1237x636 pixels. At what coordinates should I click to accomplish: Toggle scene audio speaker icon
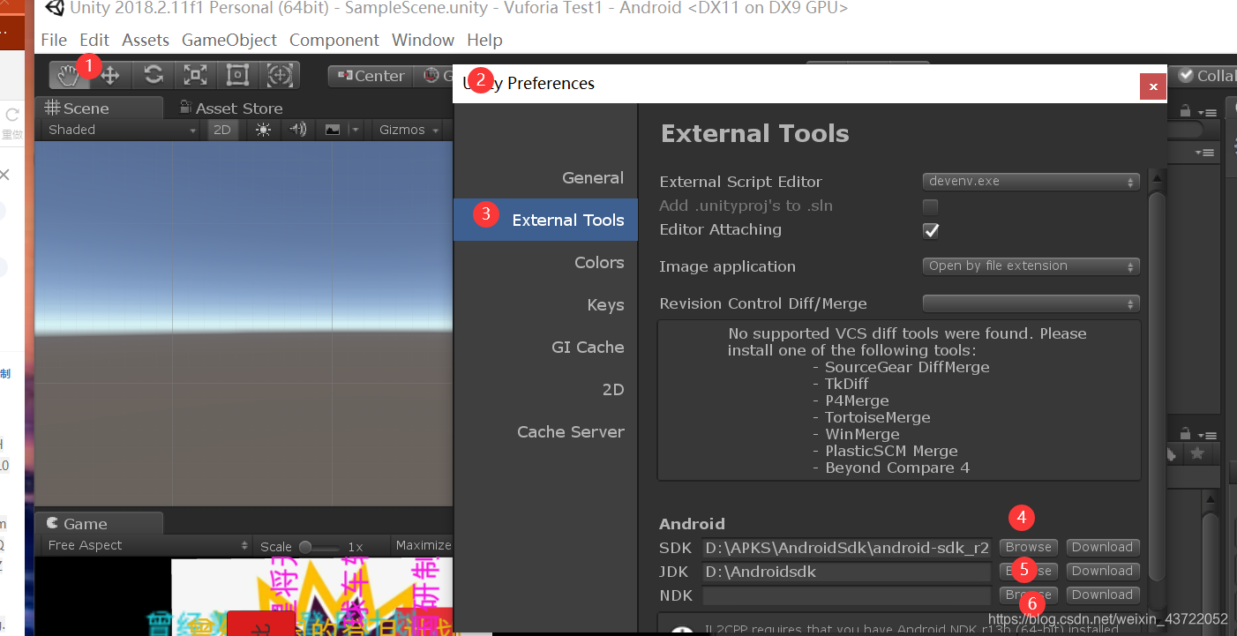(298, 130)
